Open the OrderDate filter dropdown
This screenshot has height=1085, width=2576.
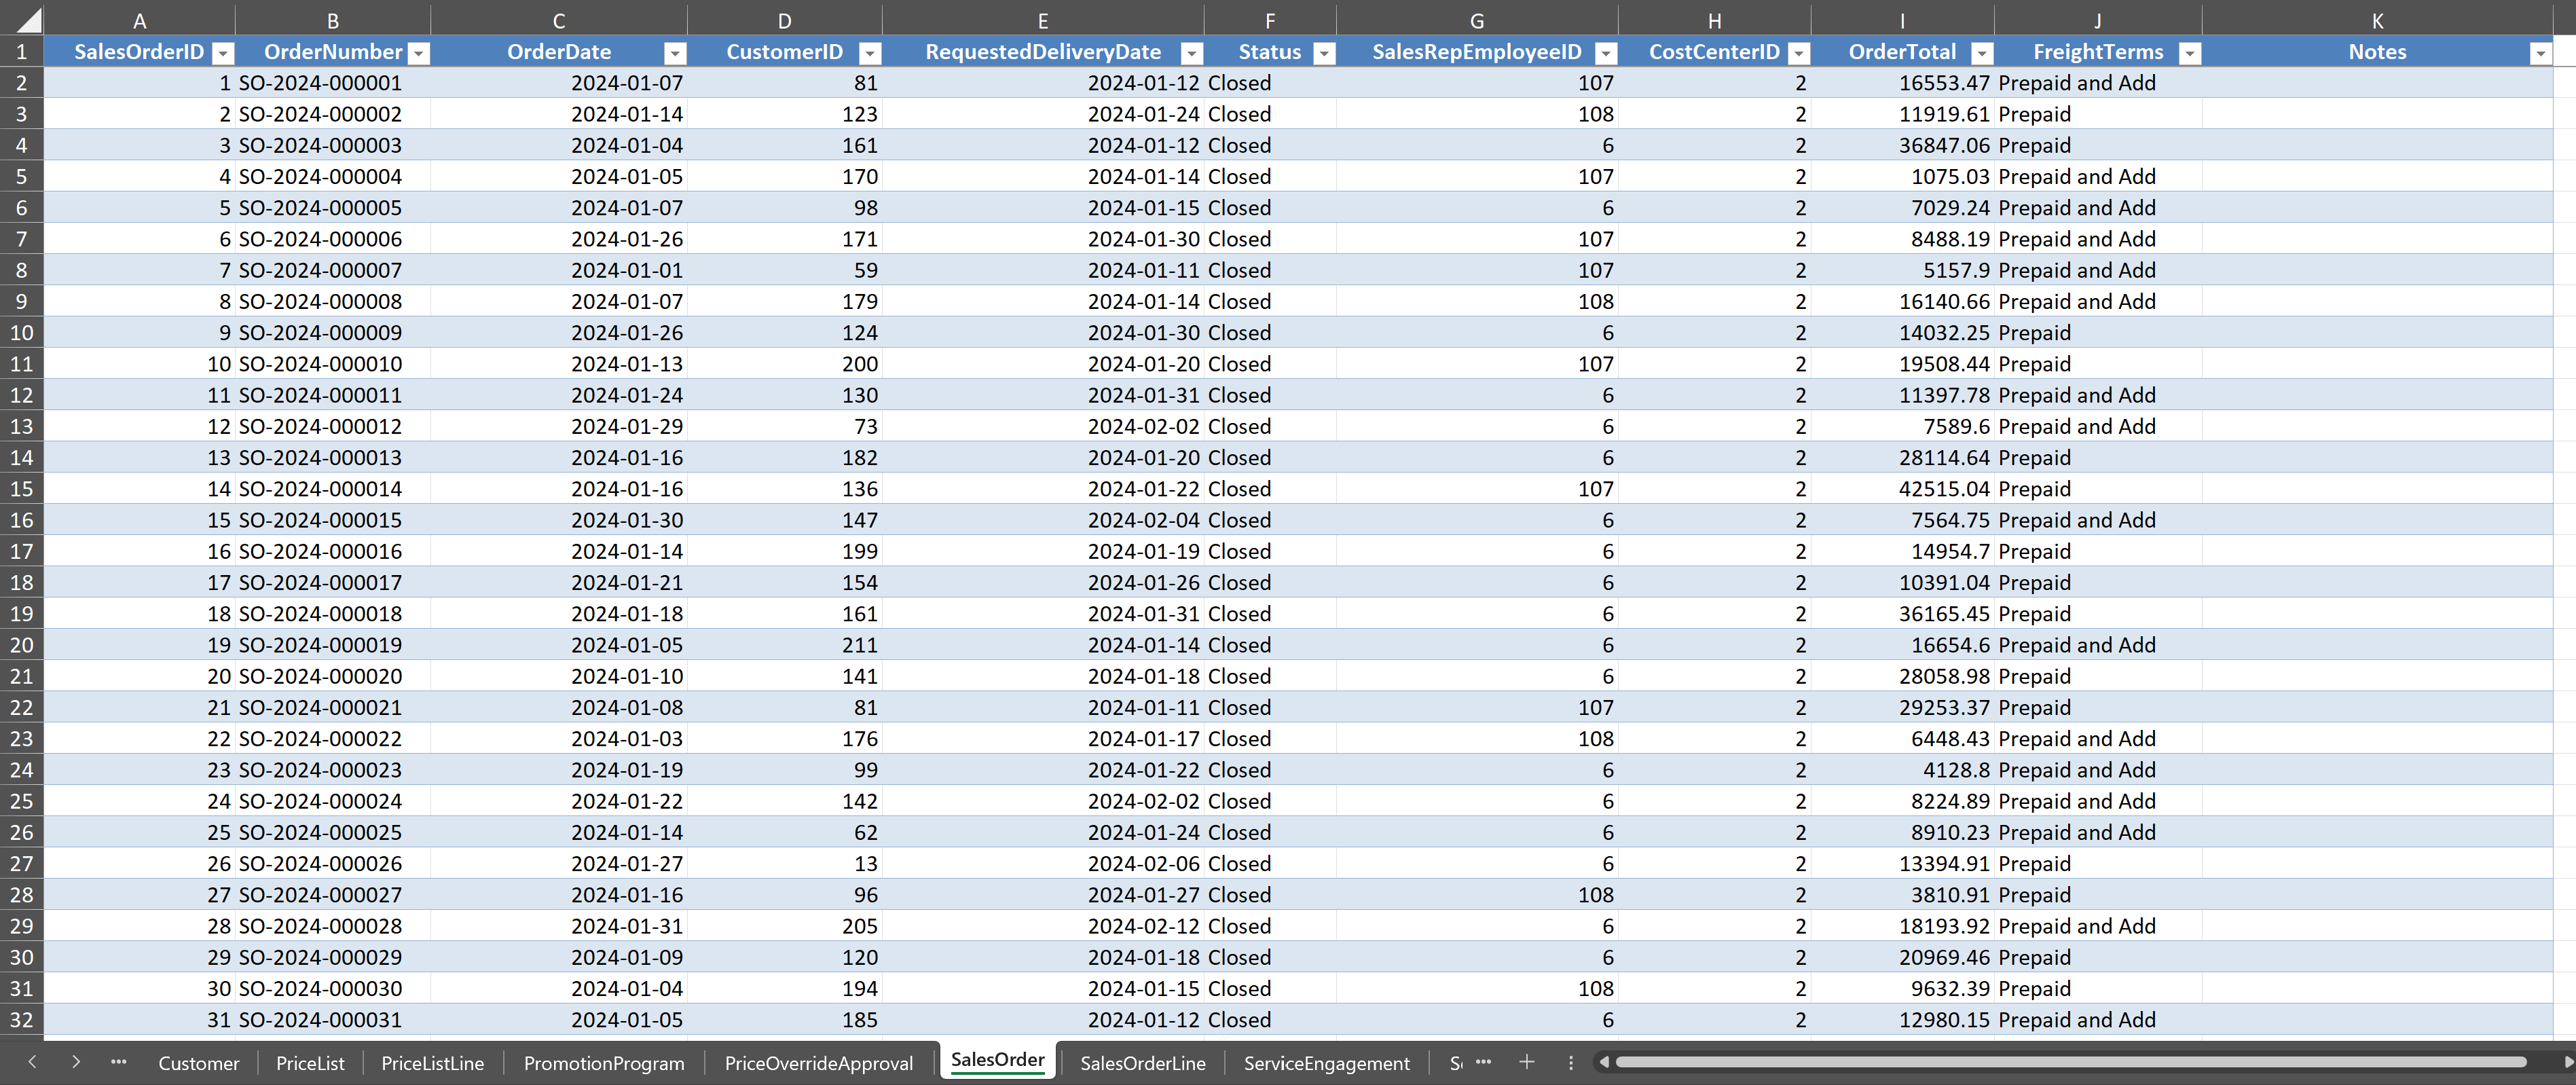tap(676, 53)
